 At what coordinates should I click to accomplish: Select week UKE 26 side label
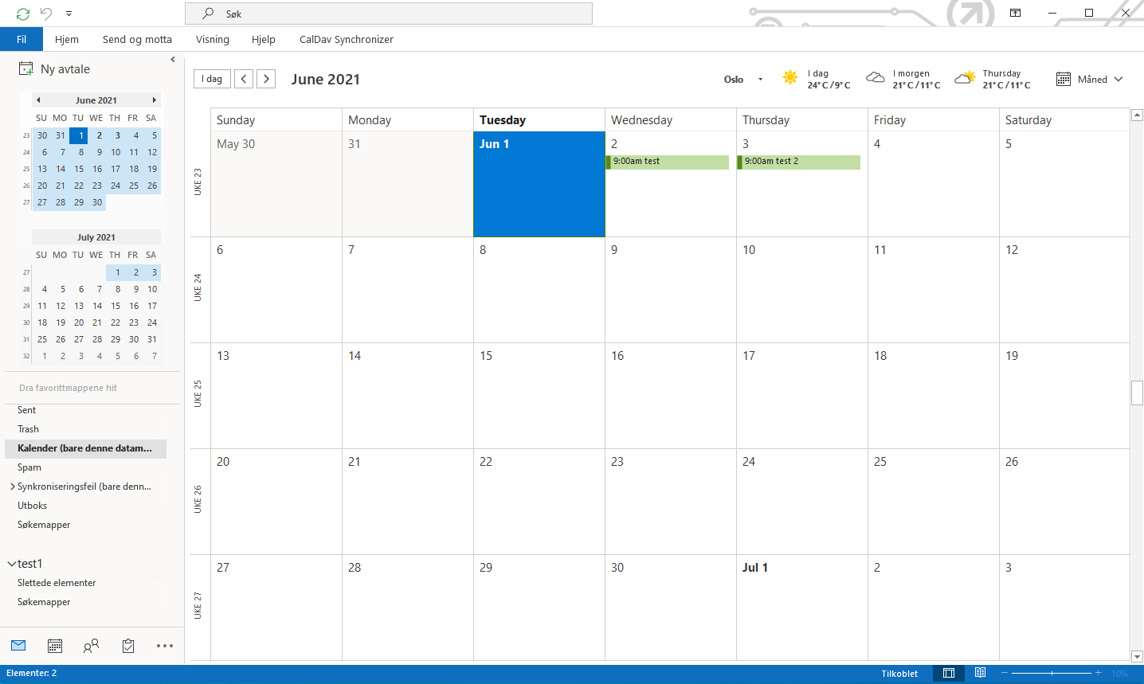coord(198,500)
